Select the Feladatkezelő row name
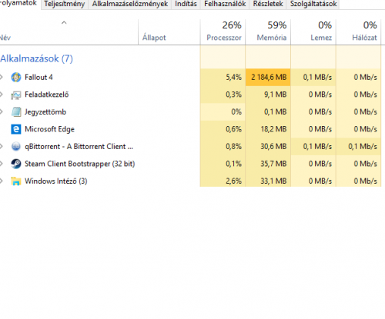Image resolution: width=385 pixels, height=319 pixels. click(x=47, y=95)
